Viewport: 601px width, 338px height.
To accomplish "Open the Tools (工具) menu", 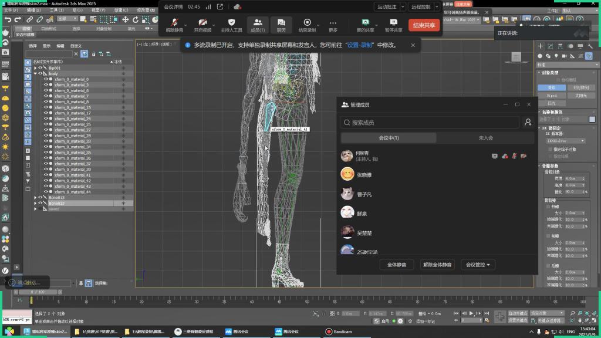I will 56,10.
